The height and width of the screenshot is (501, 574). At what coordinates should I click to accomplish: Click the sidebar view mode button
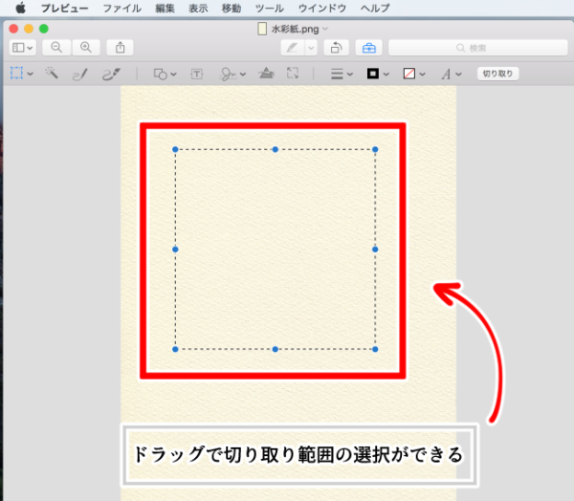(x=22, y=48)
